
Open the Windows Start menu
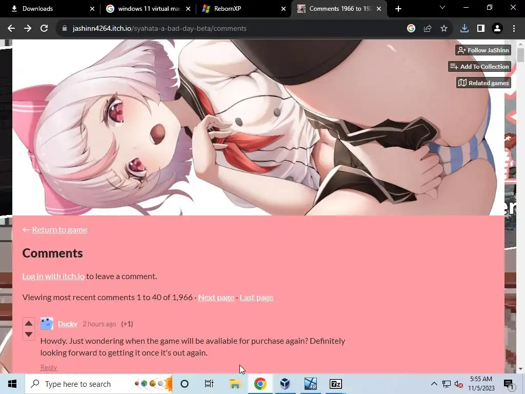[x=12, y=384]
